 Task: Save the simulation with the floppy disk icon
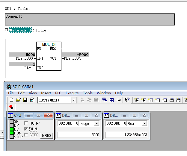25,100
